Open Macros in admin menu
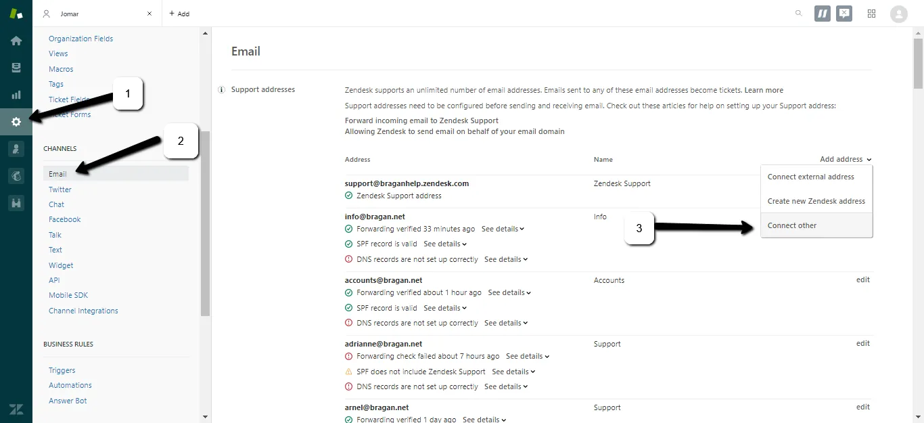 (x=61, y=70)
